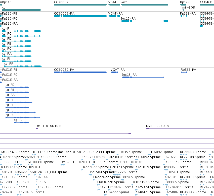Open the cg-PF protein label
214x196 pixels.
10,100
